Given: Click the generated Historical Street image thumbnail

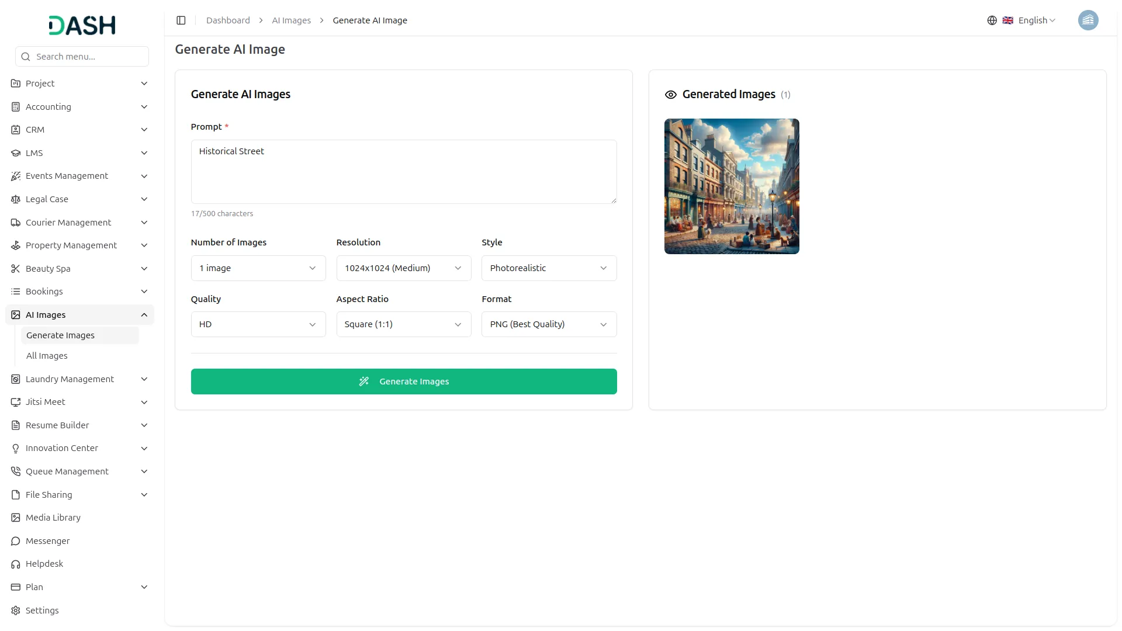Looking at the screenshot, I should (x=731, y=186).
